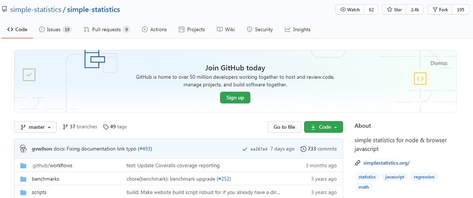Screen dimensions: 473x198
Task: Click the folder icon for benchmarks
Action: pyautogui.click(x=23, y=179)
